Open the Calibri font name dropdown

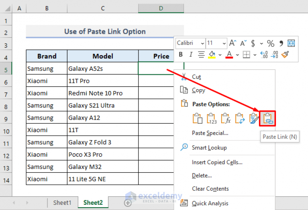coord(201,43)
